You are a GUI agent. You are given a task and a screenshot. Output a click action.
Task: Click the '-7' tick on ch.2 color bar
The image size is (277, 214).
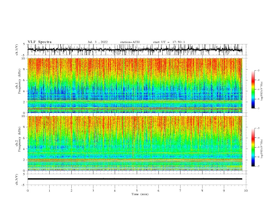[x=258, y=166]
